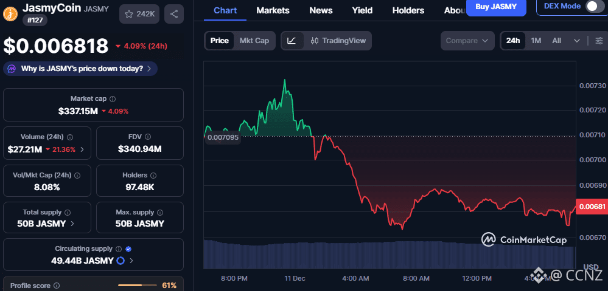Click circulating supply progress ring icon

tap(121, 261)
